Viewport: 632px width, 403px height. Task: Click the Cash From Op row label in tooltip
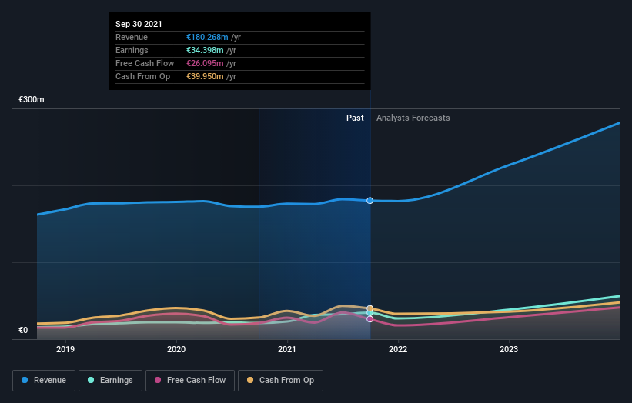(x=142, y=76)
